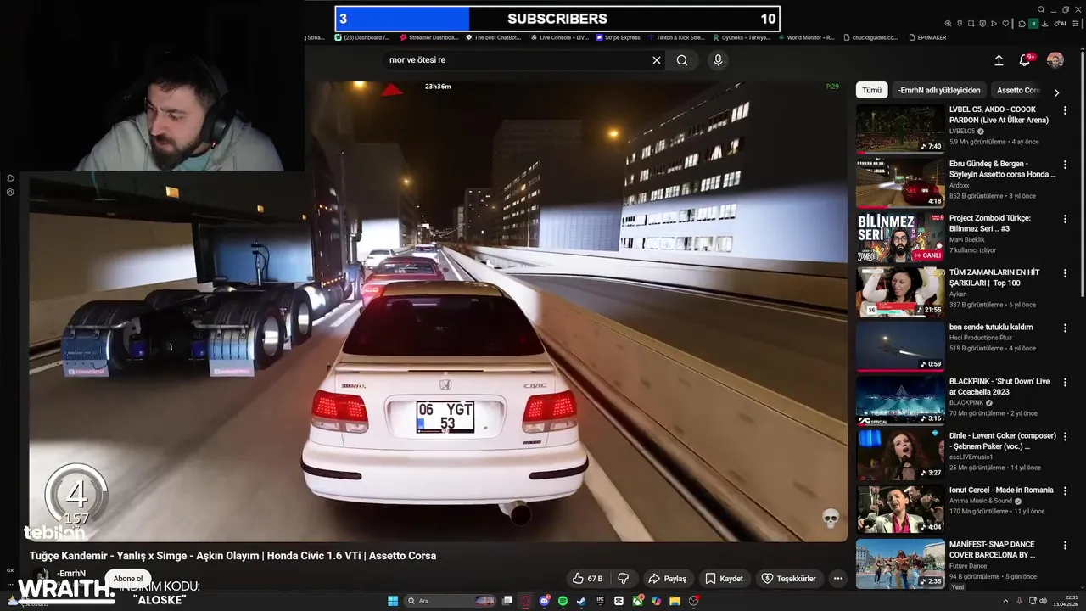Save the video with Kaydet
This screenshot has height=611, width=1086.
coord(724,579)
